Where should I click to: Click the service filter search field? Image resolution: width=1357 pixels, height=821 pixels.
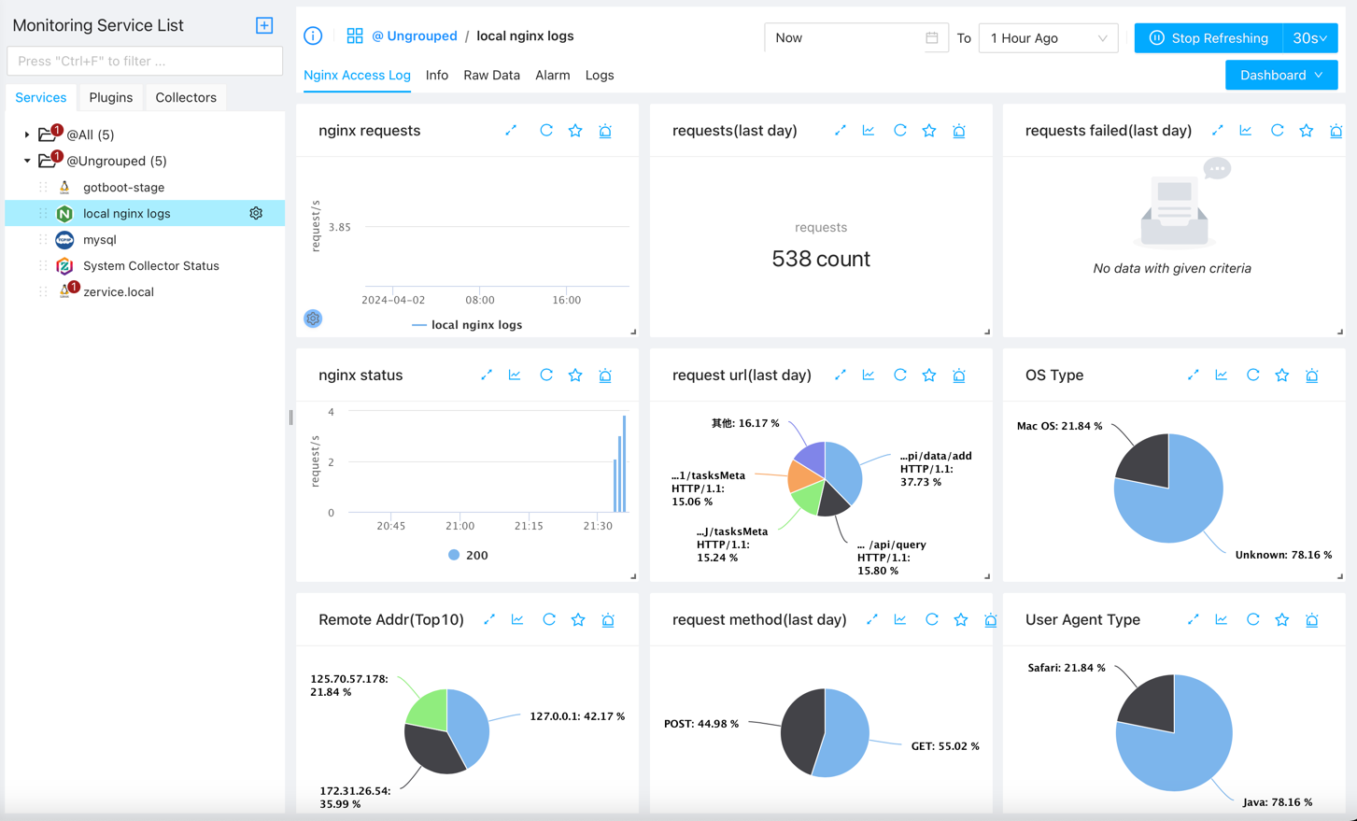145,61
